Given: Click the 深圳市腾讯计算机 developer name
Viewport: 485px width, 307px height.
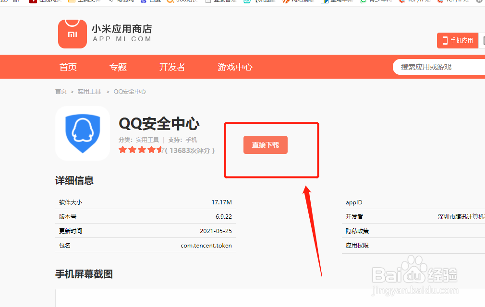Looking at the screenshot, I should 461,216.
